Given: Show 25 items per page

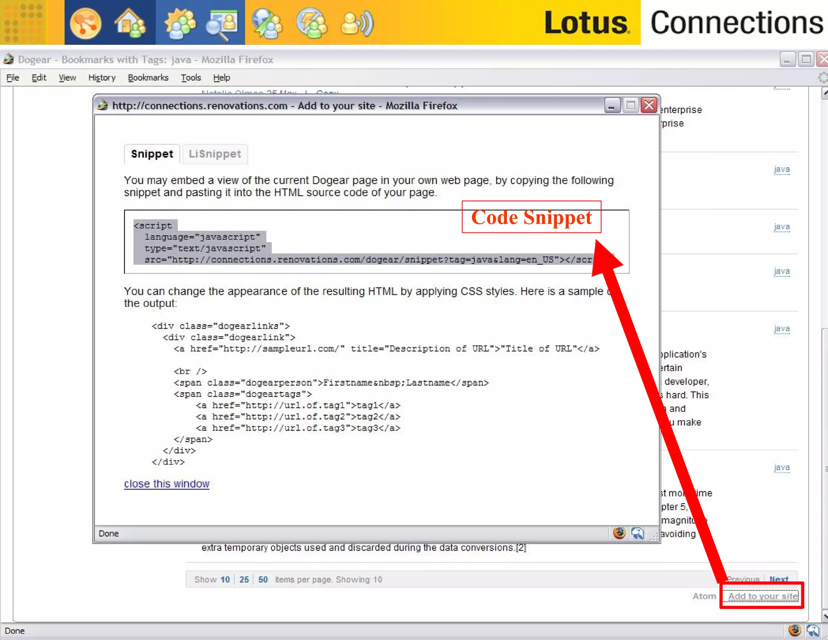Looking at the screenshot, I should pyautogui.click(x=244, y=579).
